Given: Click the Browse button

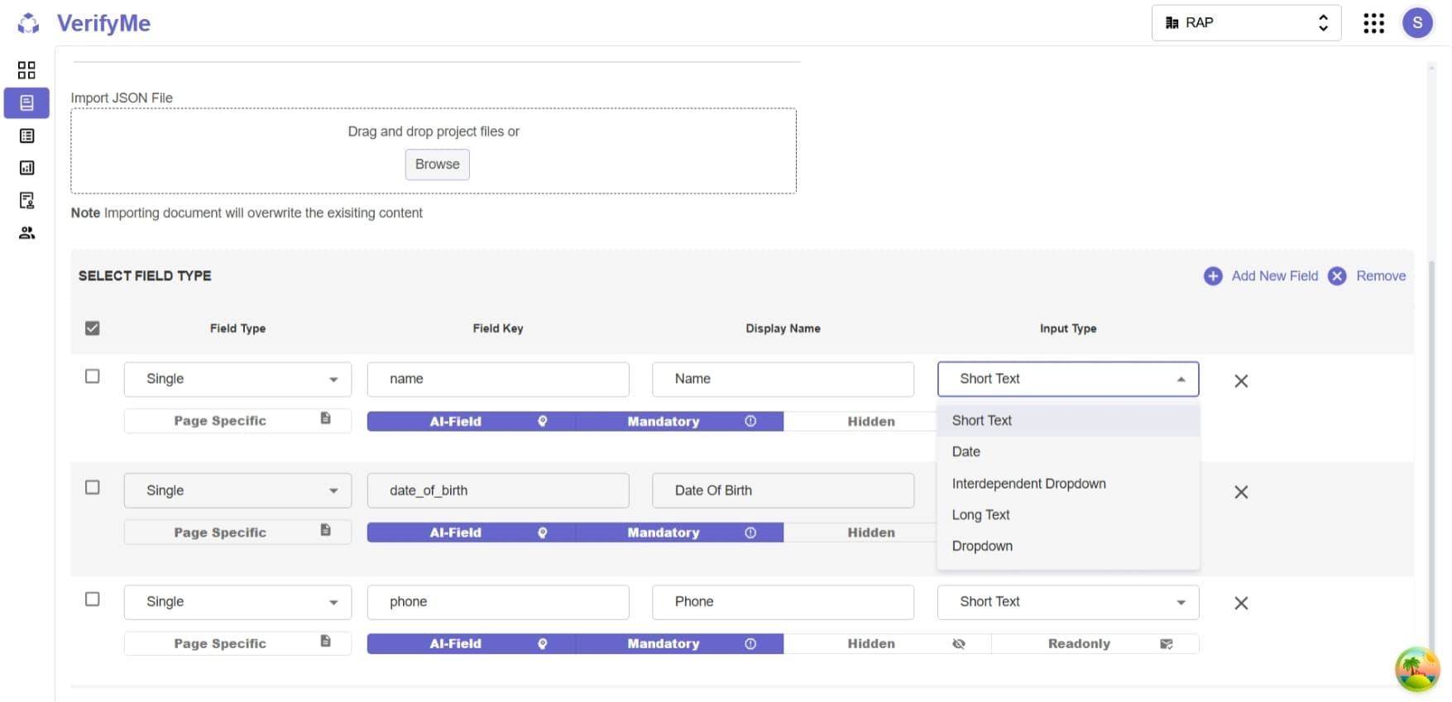Looking at the screenshot, I should [x=437, y=164].
